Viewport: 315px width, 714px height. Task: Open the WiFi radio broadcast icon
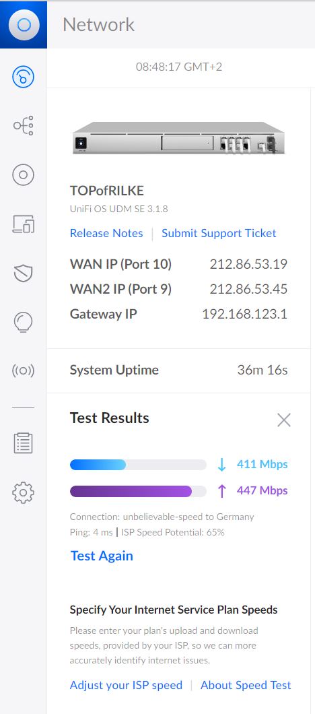coord(23,370)
